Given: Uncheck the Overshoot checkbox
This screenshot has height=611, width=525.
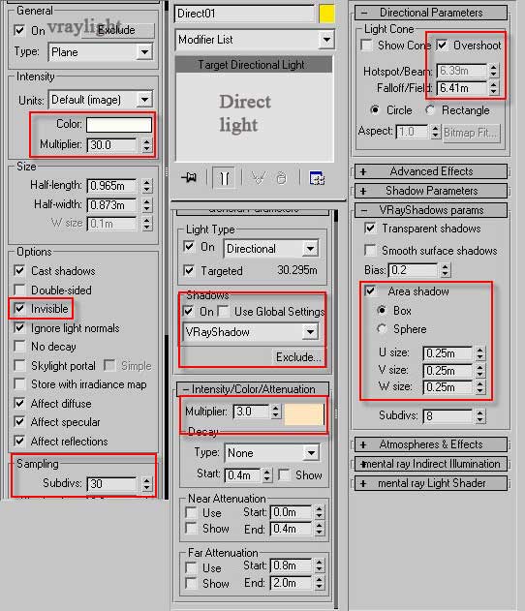Looking at the screenshot, I should pyautogui.click(x=442, y=46).
